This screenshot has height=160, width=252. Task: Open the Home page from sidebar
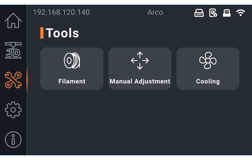point(13,20)
